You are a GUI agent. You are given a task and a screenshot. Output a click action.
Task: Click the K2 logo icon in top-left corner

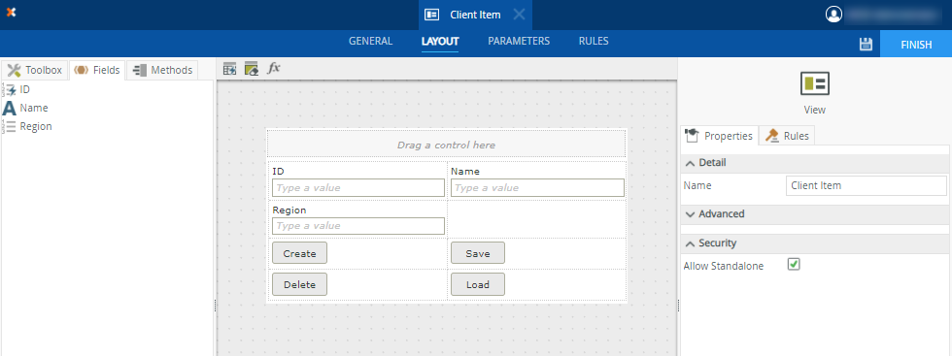tap(11, 13)
